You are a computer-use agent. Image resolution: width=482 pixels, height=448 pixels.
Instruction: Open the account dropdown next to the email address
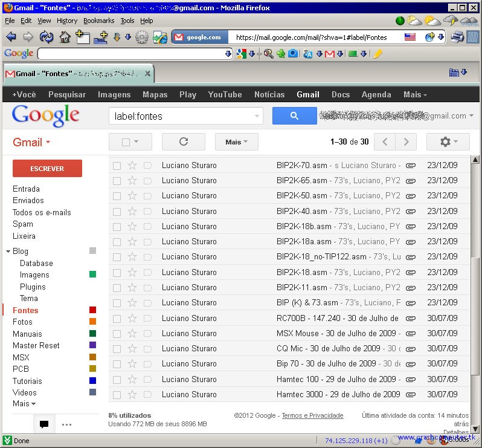pos(471,115)
